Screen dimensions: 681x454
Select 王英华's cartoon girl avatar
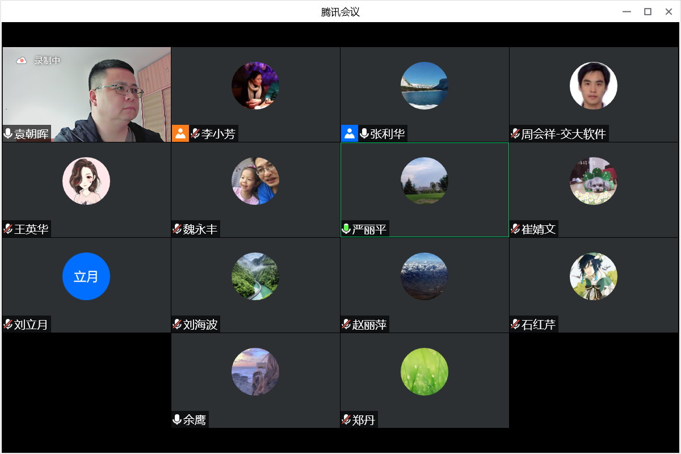86,181
